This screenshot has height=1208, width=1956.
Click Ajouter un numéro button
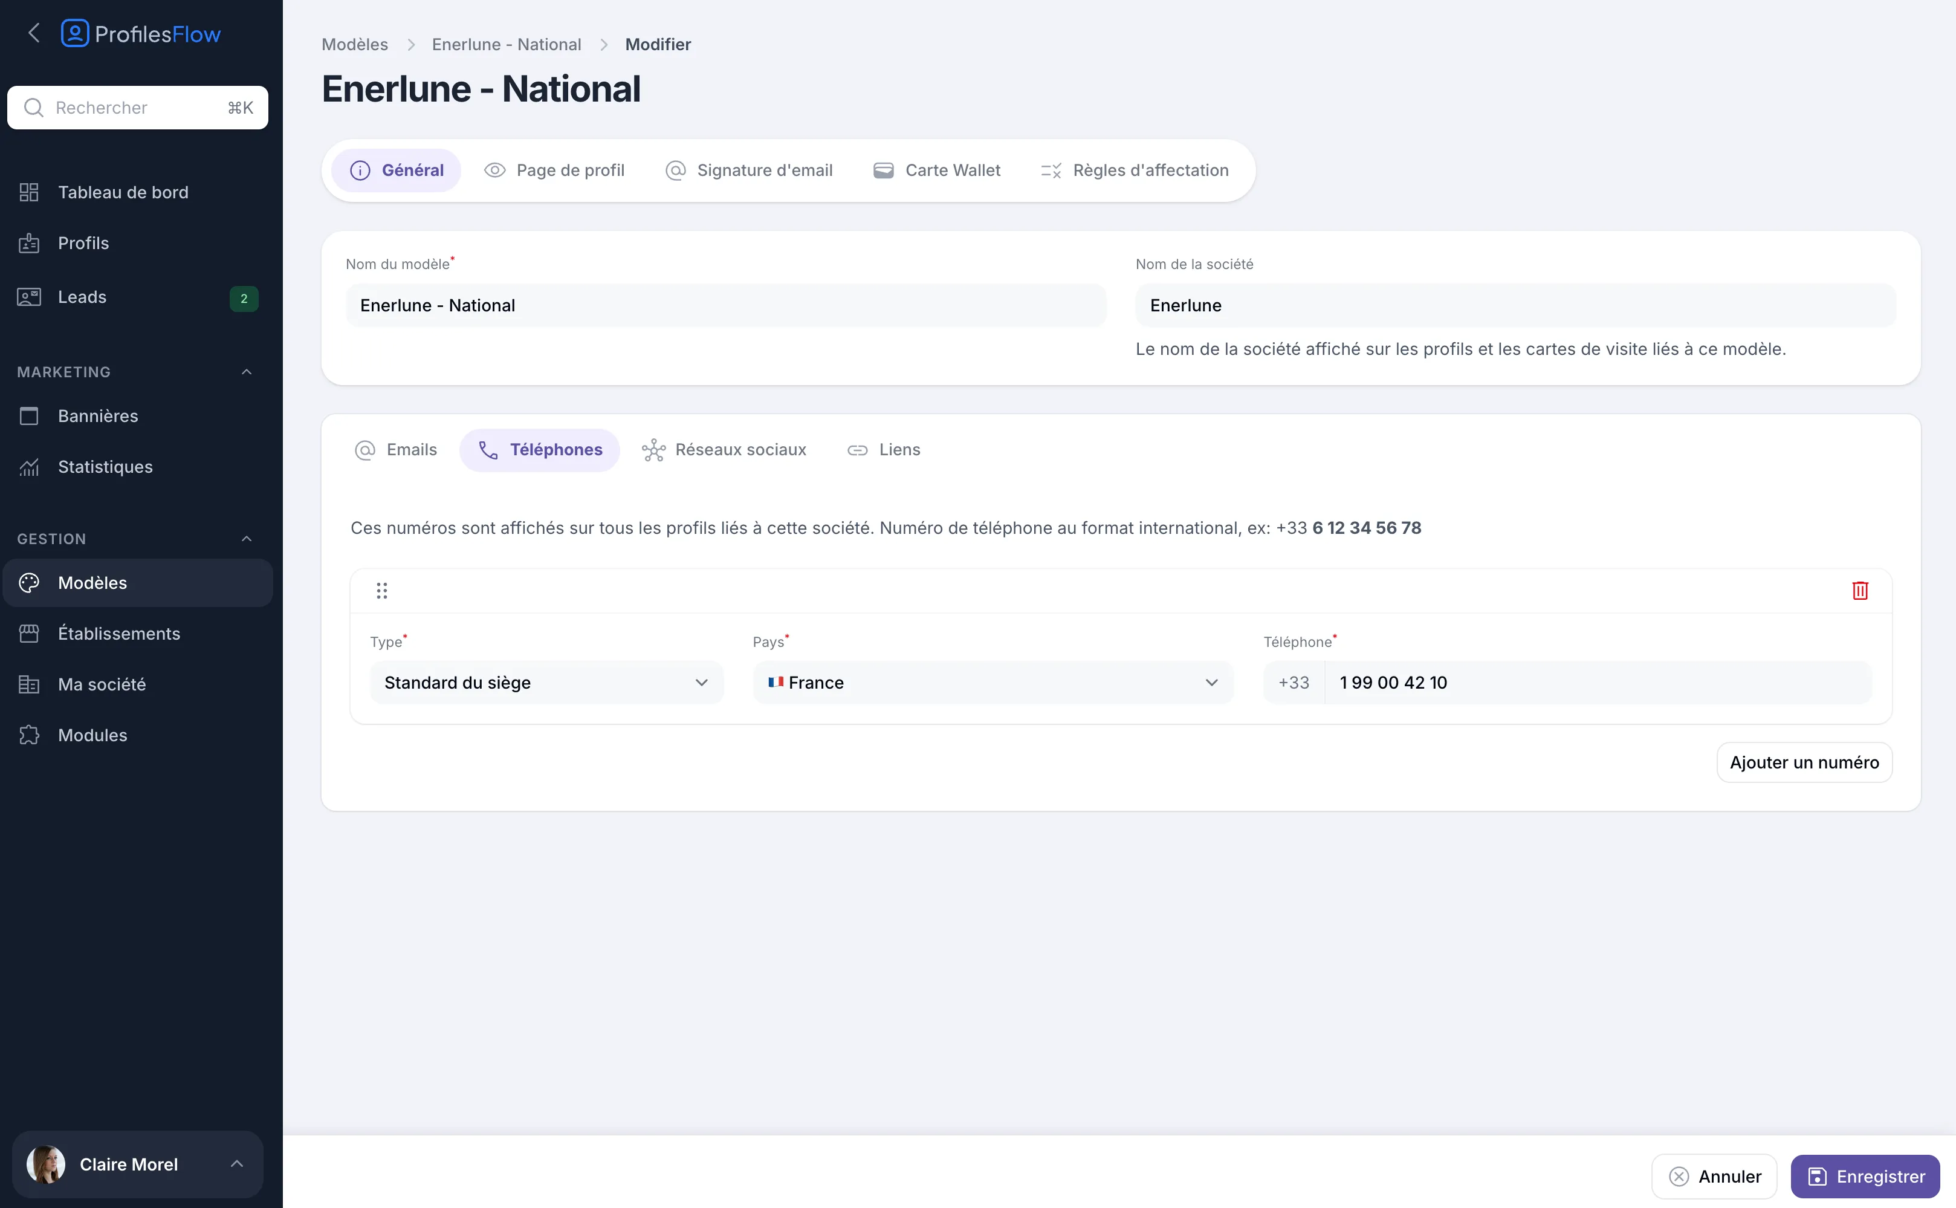pyautogui.click(x=1804, y=762)
